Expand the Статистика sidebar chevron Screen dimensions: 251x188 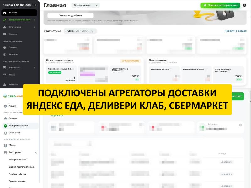coord(35,27)
